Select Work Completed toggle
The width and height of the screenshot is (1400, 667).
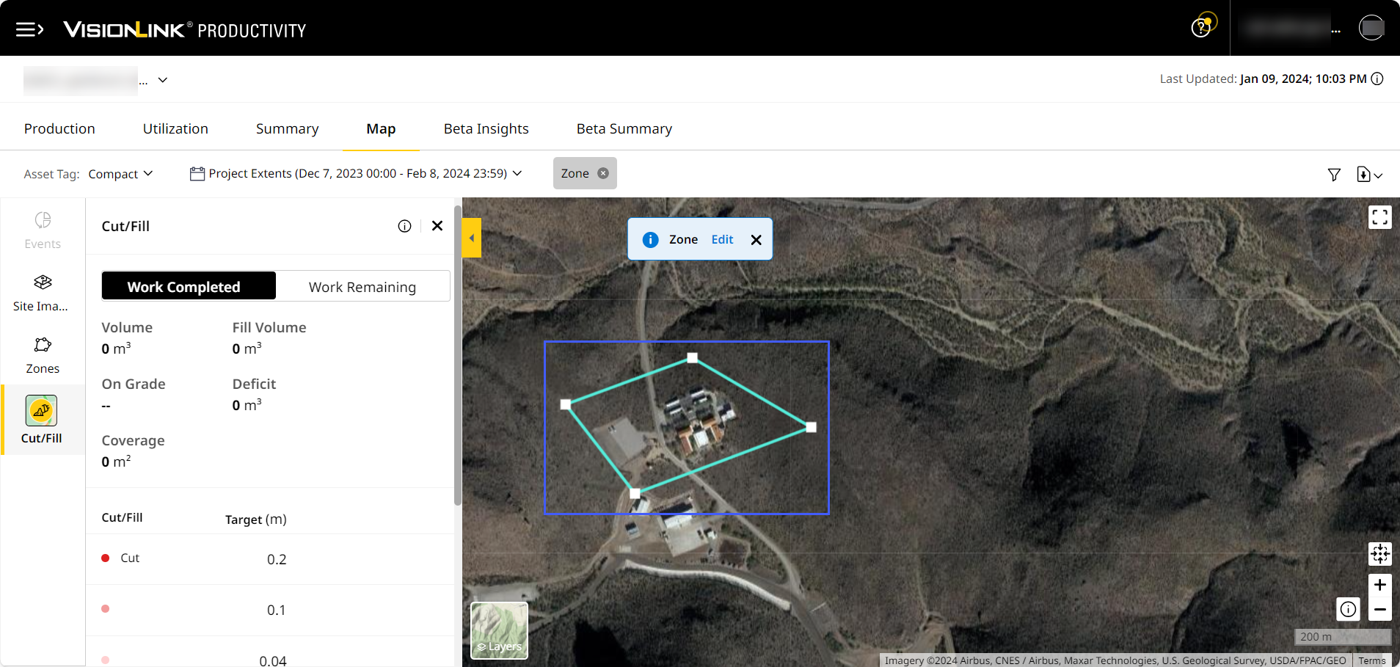[x=189, y=287]
